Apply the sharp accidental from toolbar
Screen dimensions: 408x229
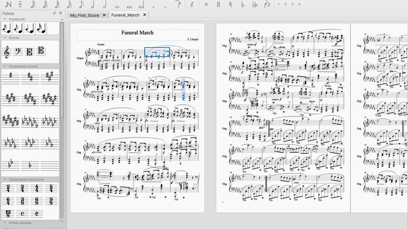pos(218,4)
